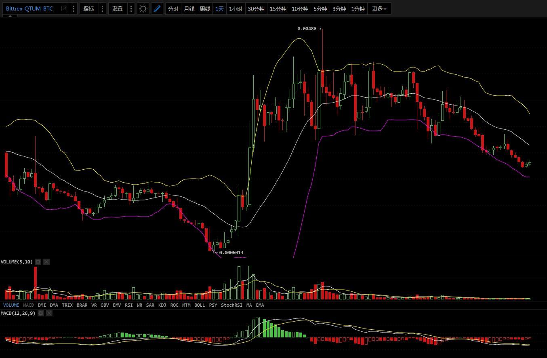Click the MACD(12,26,9) panel title
Viewport: 547px width, 358px height.
coord(18,313)
